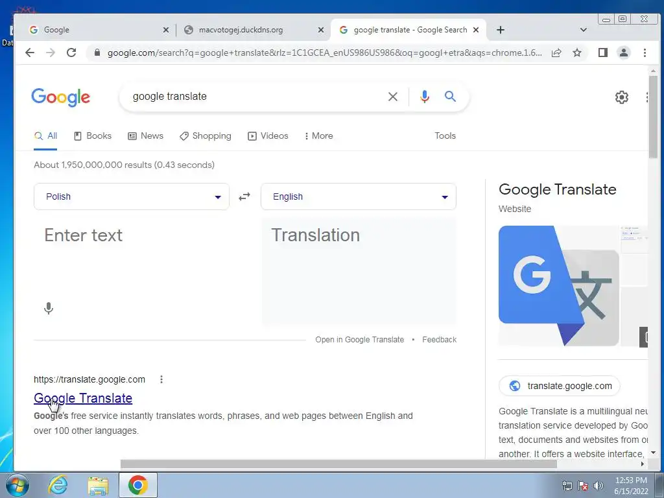Expand the More search filters menu
The image size is (664, 498).
318,136
